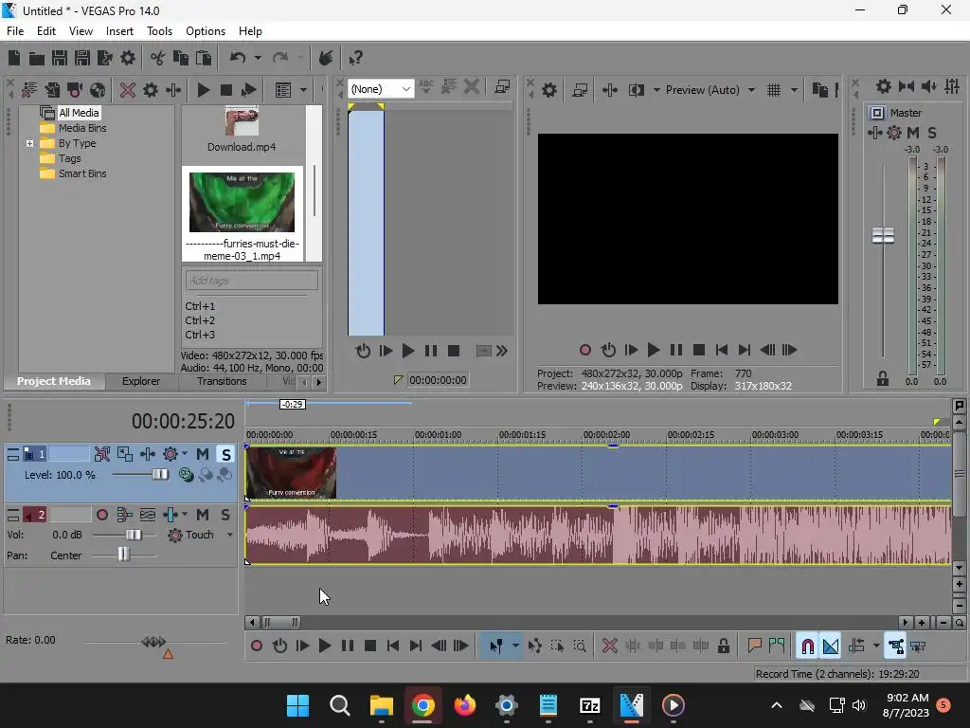
Task: Toggle snapping with magnet icon
Action: 807,646
